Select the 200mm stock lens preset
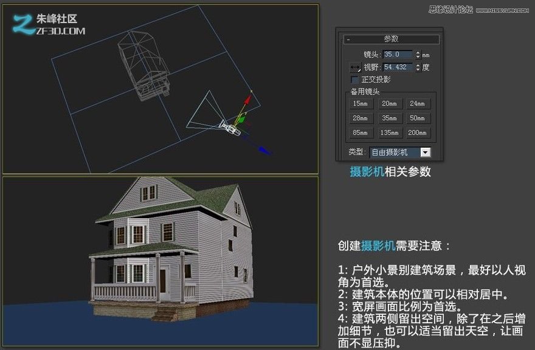Image resolution: width=535 pixels, height=350 pixels. click(x=418, y=133)
